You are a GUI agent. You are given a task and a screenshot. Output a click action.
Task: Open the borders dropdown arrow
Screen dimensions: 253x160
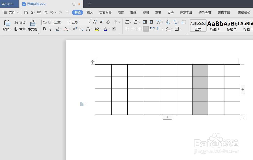click(x=180, y=29)
